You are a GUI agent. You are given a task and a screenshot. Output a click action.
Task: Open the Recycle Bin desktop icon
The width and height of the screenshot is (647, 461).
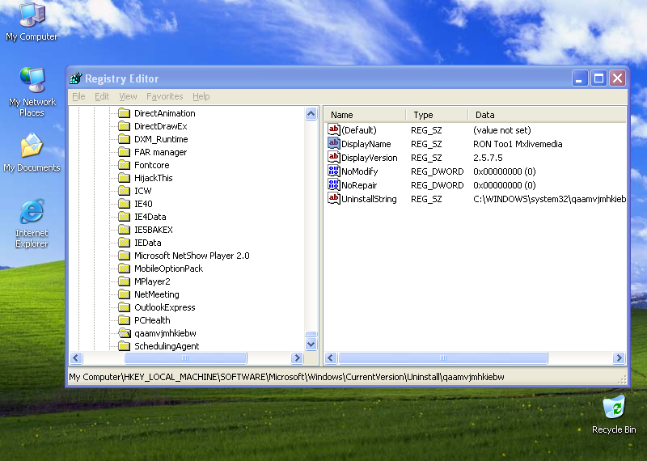pyautogui.click(x=614, y=414)
